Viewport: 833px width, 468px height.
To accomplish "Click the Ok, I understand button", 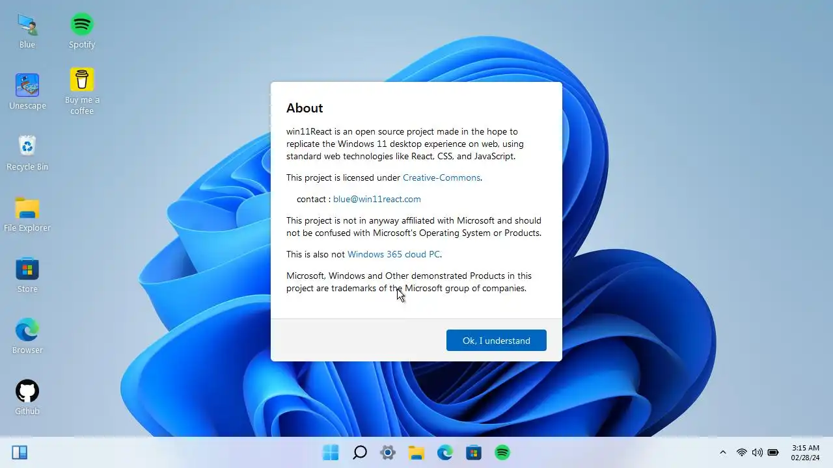I will click(x=497, y=341).
